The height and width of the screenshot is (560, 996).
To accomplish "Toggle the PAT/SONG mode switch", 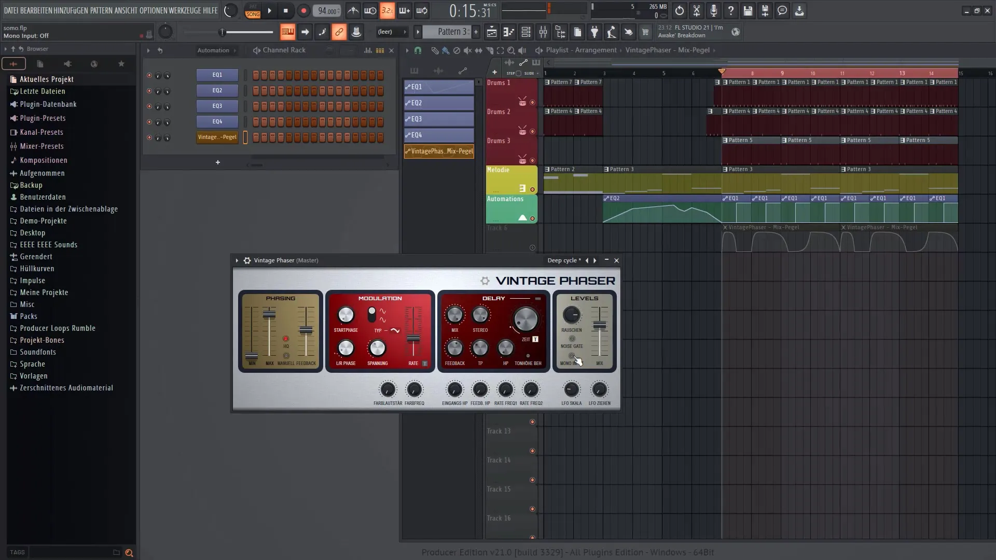I will pyautogui.click(x=253, y=10).
